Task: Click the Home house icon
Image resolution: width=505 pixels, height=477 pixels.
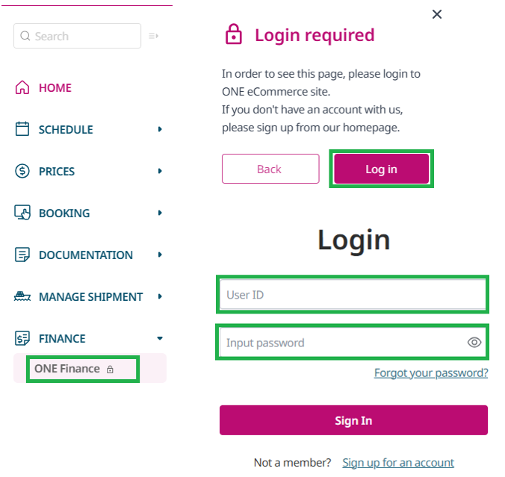Action: (x=22, y=87)
